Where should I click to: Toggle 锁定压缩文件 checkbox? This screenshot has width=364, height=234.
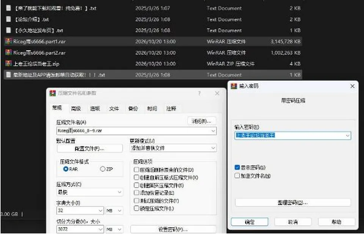136,208
